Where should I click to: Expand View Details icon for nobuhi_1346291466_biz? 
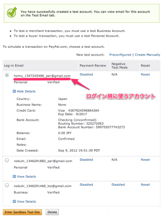tap(14, 201)
